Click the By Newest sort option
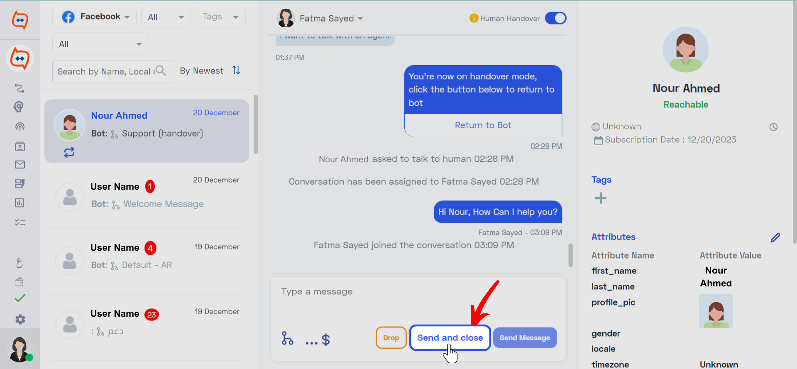 pos(202,71)
